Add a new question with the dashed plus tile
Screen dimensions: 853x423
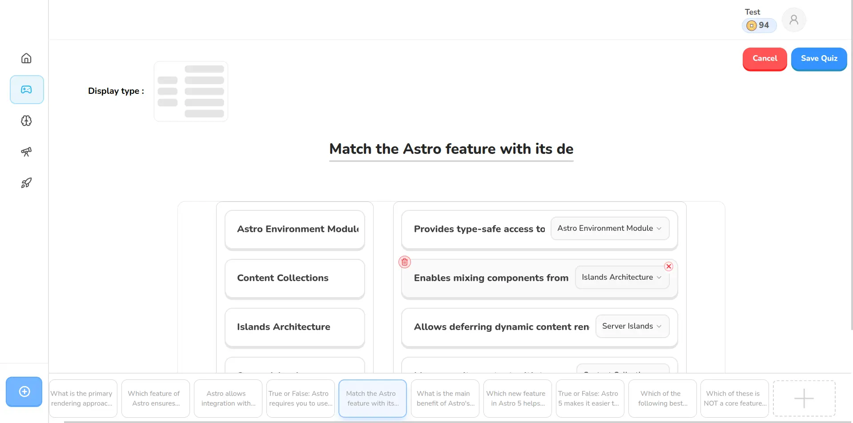coord(804,398)
